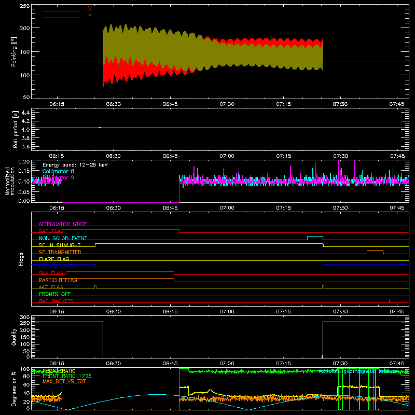Click the FLARE_FLAG label

click(54, 259)
